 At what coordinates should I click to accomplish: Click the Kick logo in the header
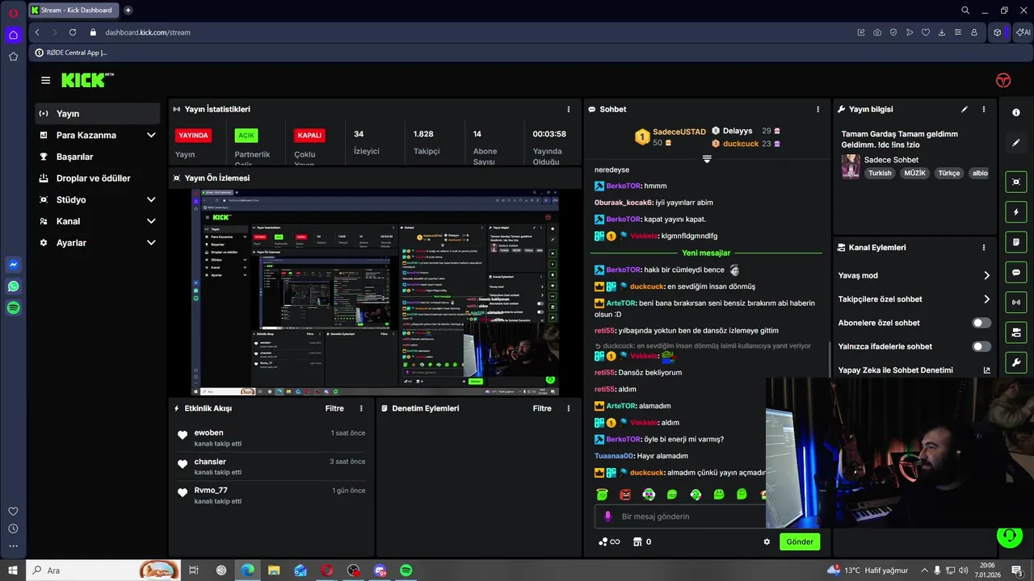click(x=87, y=80)
